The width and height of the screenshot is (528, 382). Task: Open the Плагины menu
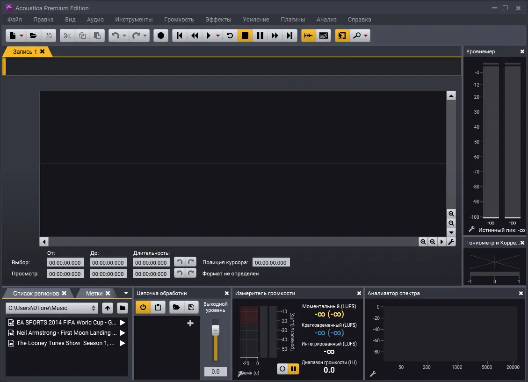tap(293, 20)
